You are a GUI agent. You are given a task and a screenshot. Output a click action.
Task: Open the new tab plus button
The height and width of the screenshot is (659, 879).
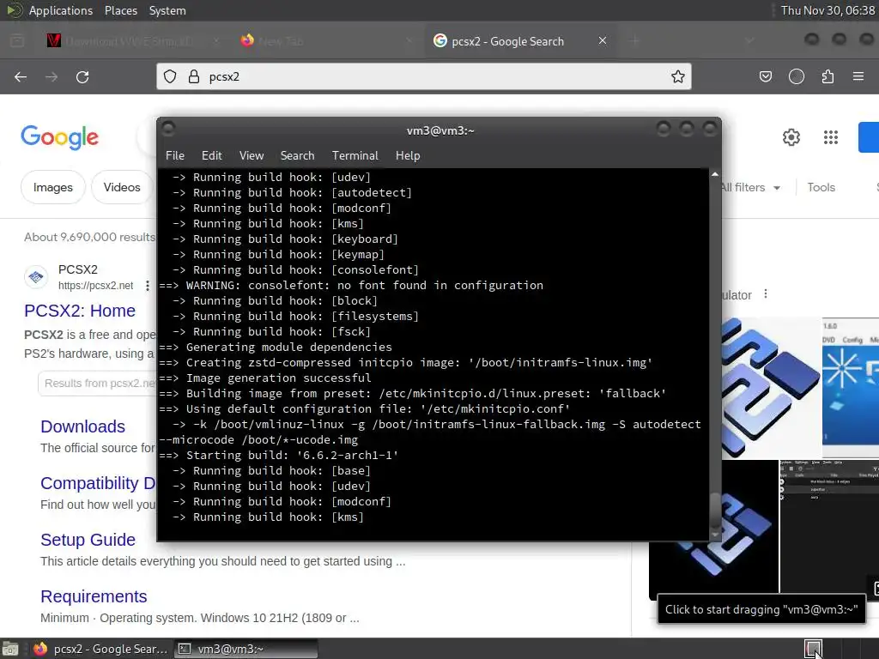pyautogui.click(x=635, y=41)
